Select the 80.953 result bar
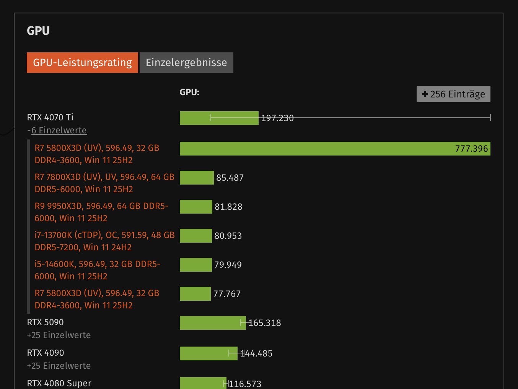This screenshot has height=389, width=518. [196, 236]
